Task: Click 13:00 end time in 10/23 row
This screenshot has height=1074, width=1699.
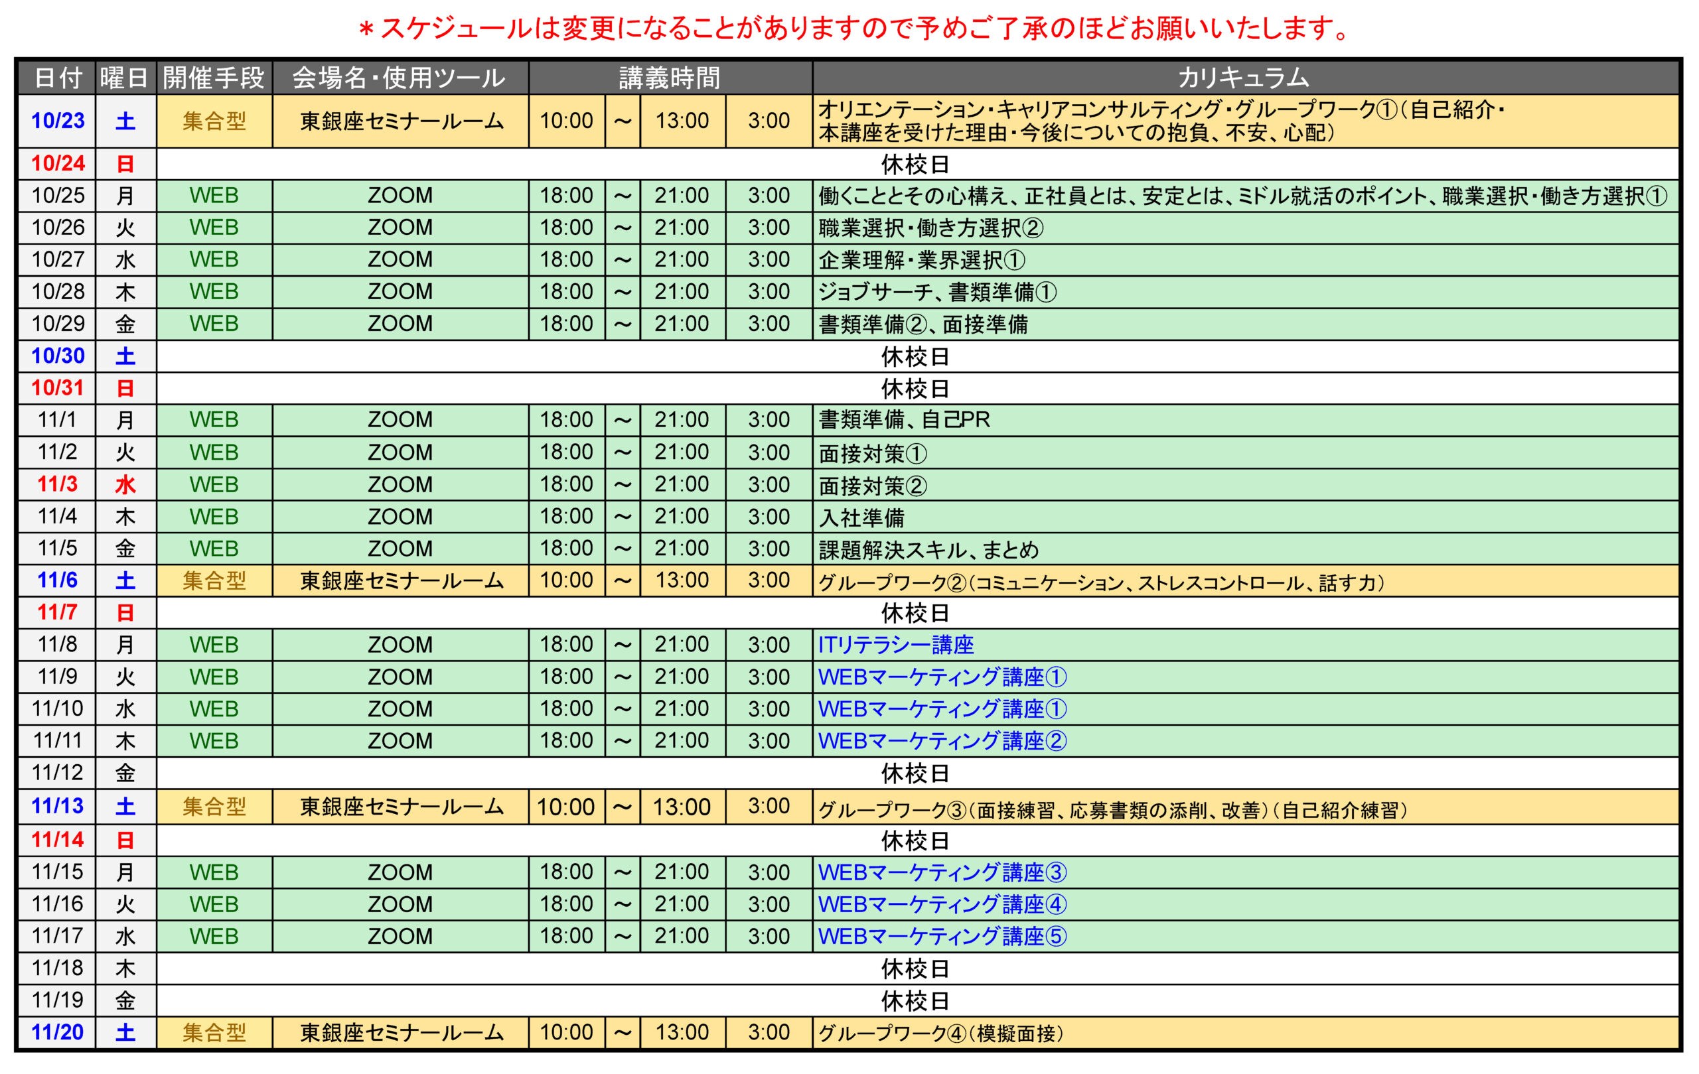Action: tap(682, 121)
